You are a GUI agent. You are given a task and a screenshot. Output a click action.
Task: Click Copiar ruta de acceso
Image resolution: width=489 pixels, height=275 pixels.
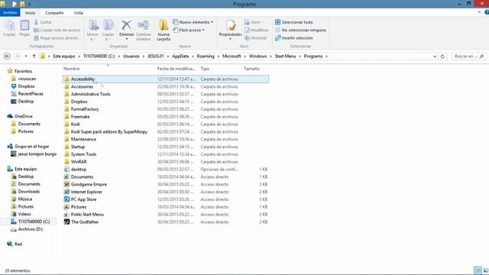coord(57,30)
